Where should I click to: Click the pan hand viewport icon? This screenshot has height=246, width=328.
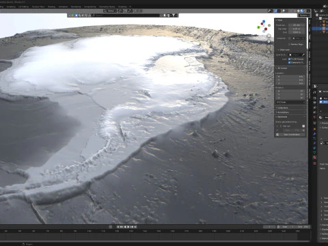(x=269, y=41)
